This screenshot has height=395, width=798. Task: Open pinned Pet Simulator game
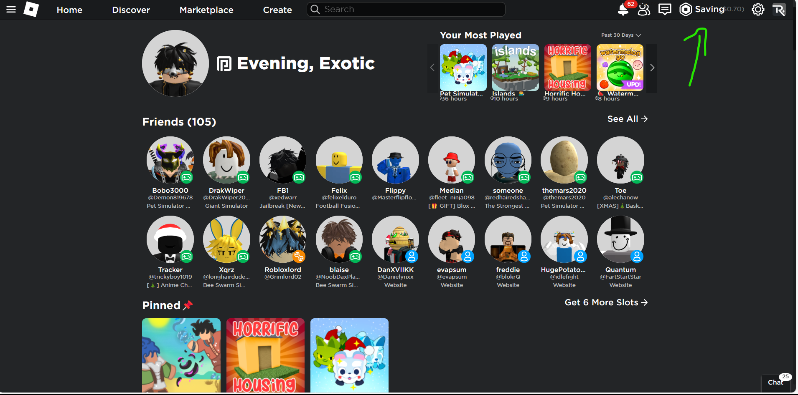(349, 355)
